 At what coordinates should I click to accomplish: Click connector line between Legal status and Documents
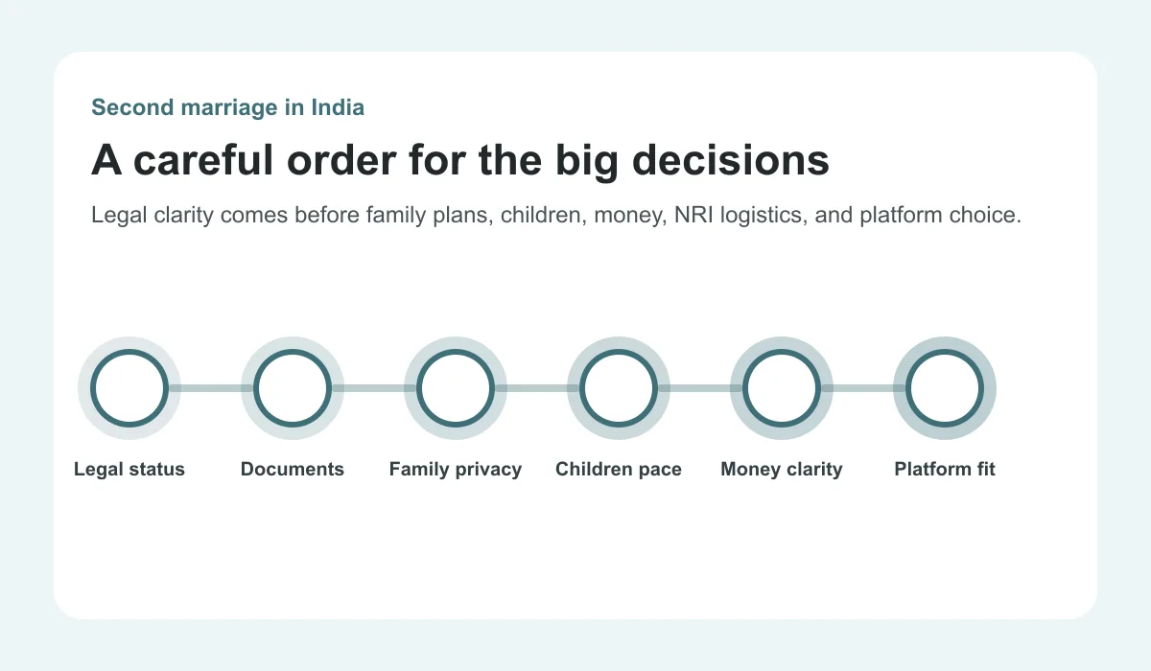(x=211, y=388)
